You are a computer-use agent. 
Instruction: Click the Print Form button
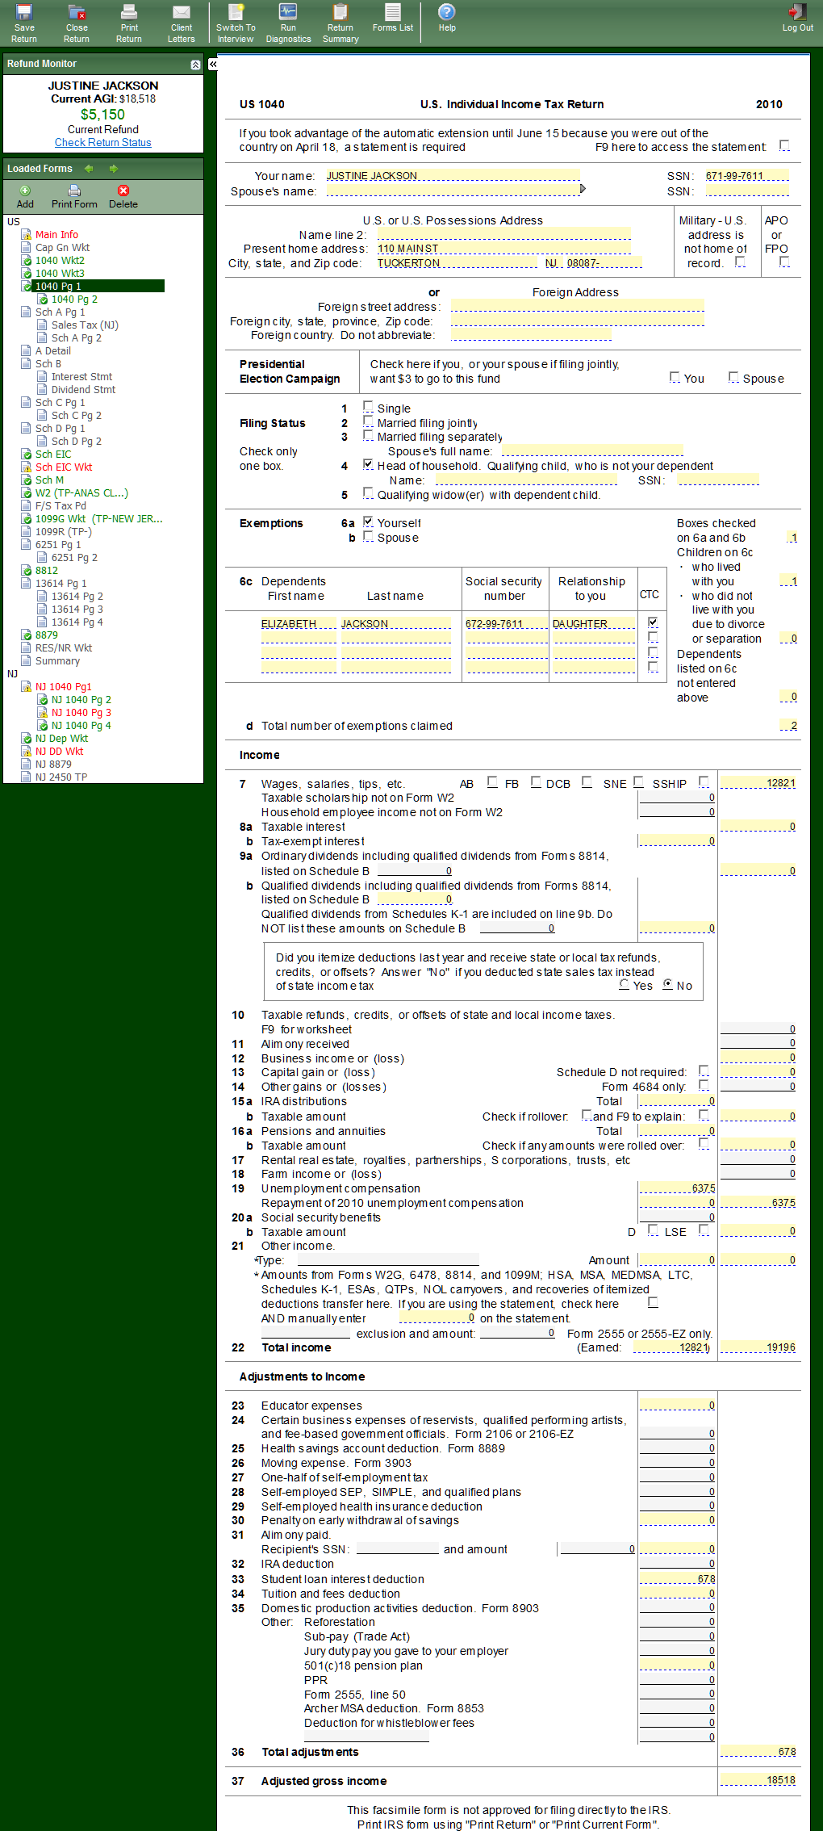point(74,196)
